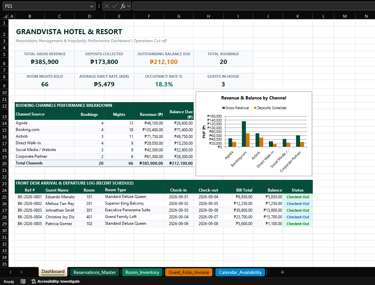Click the Deposits Collected legend entry

click(270, 108)
